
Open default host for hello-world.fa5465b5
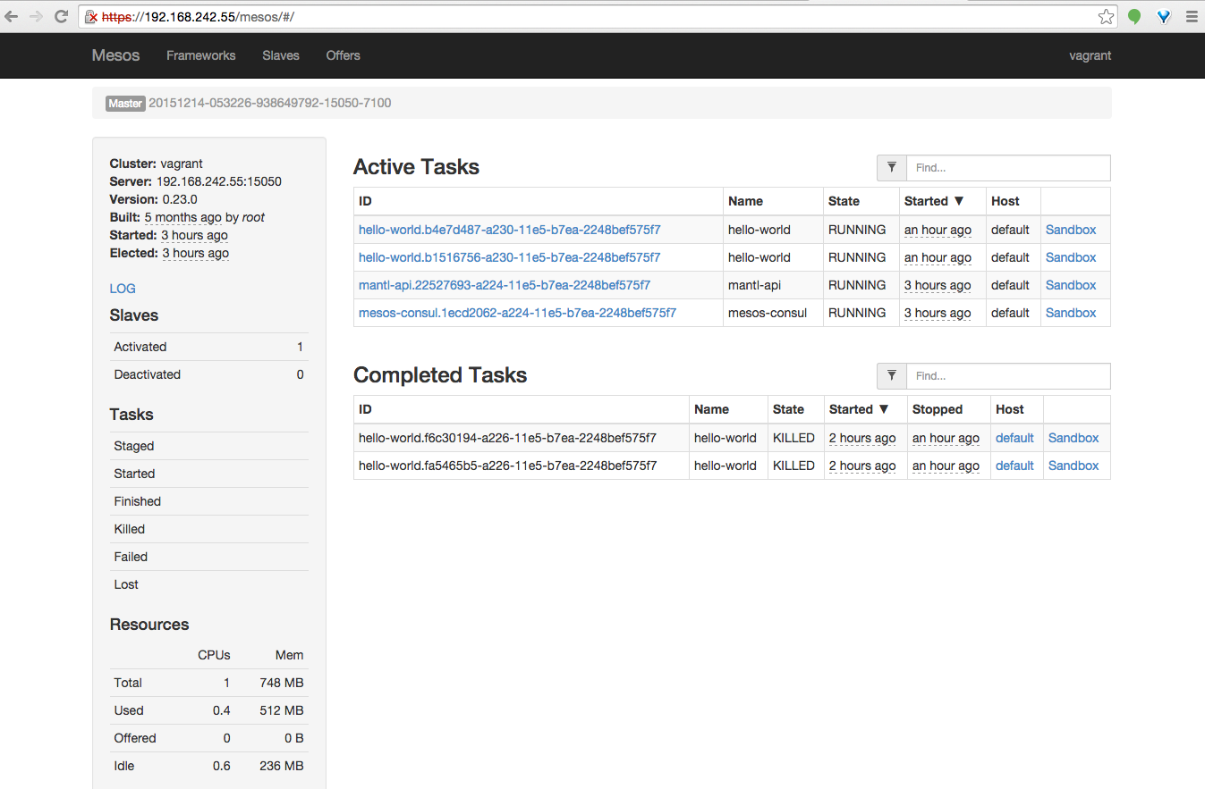[1014, 466]
